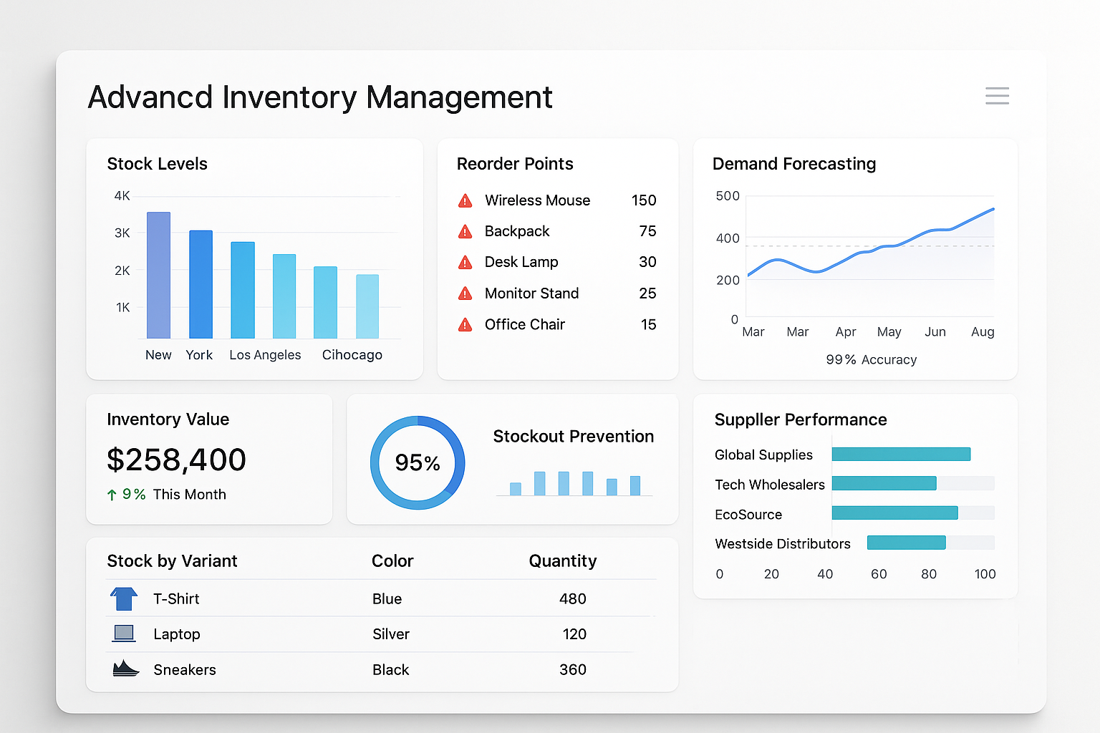The height and width of the screenshot is (733, 1100).
Task: Click the Wireless Mouse alert icon
Action: 465,200
